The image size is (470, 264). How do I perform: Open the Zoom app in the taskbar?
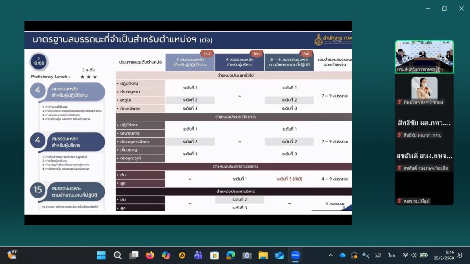click(295, 255)
